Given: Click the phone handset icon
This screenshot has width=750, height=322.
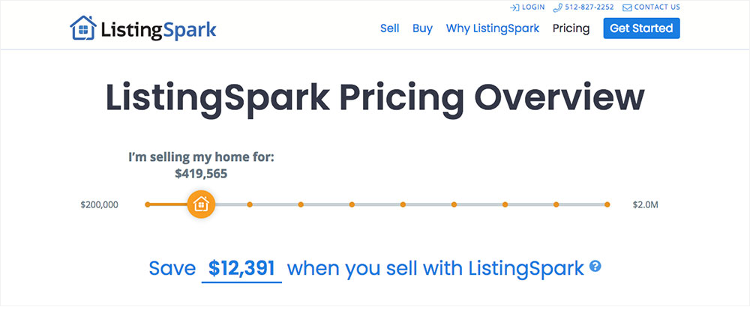Looking at the screenshot, I should coord(557,7).
